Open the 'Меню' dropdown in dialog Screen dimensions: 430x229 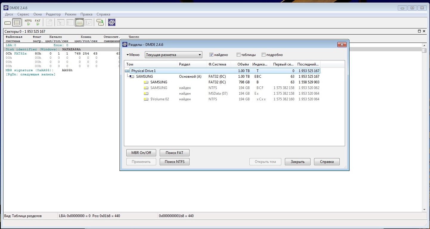pos(133,55)
